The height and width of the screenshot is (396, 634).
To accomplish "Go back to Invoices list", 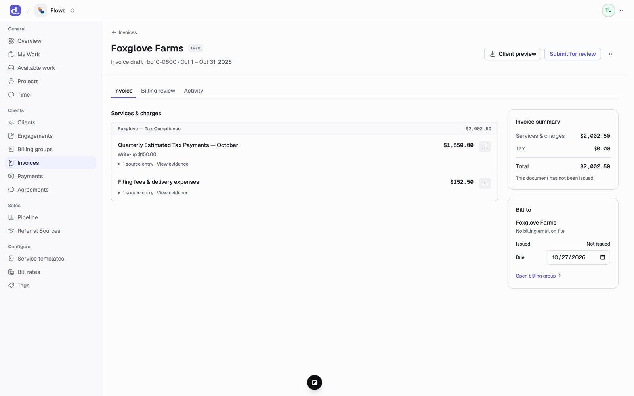I will coord(124,32).
